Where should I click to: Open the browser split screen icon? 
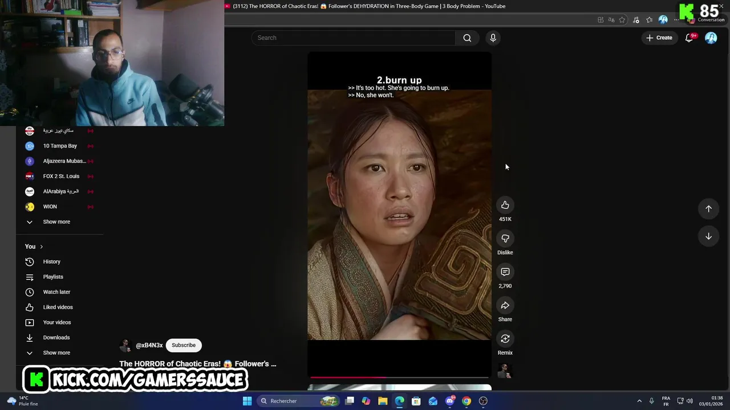point(601,20)
